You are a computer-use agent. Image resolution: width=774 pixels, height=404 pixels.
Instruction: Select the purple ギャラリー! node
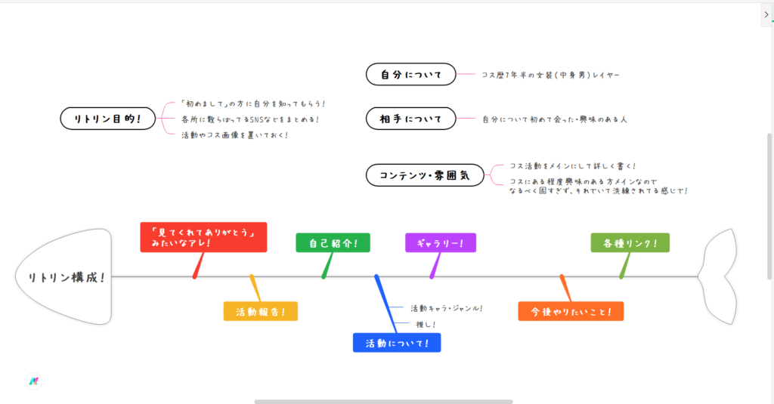coord(441,243)
